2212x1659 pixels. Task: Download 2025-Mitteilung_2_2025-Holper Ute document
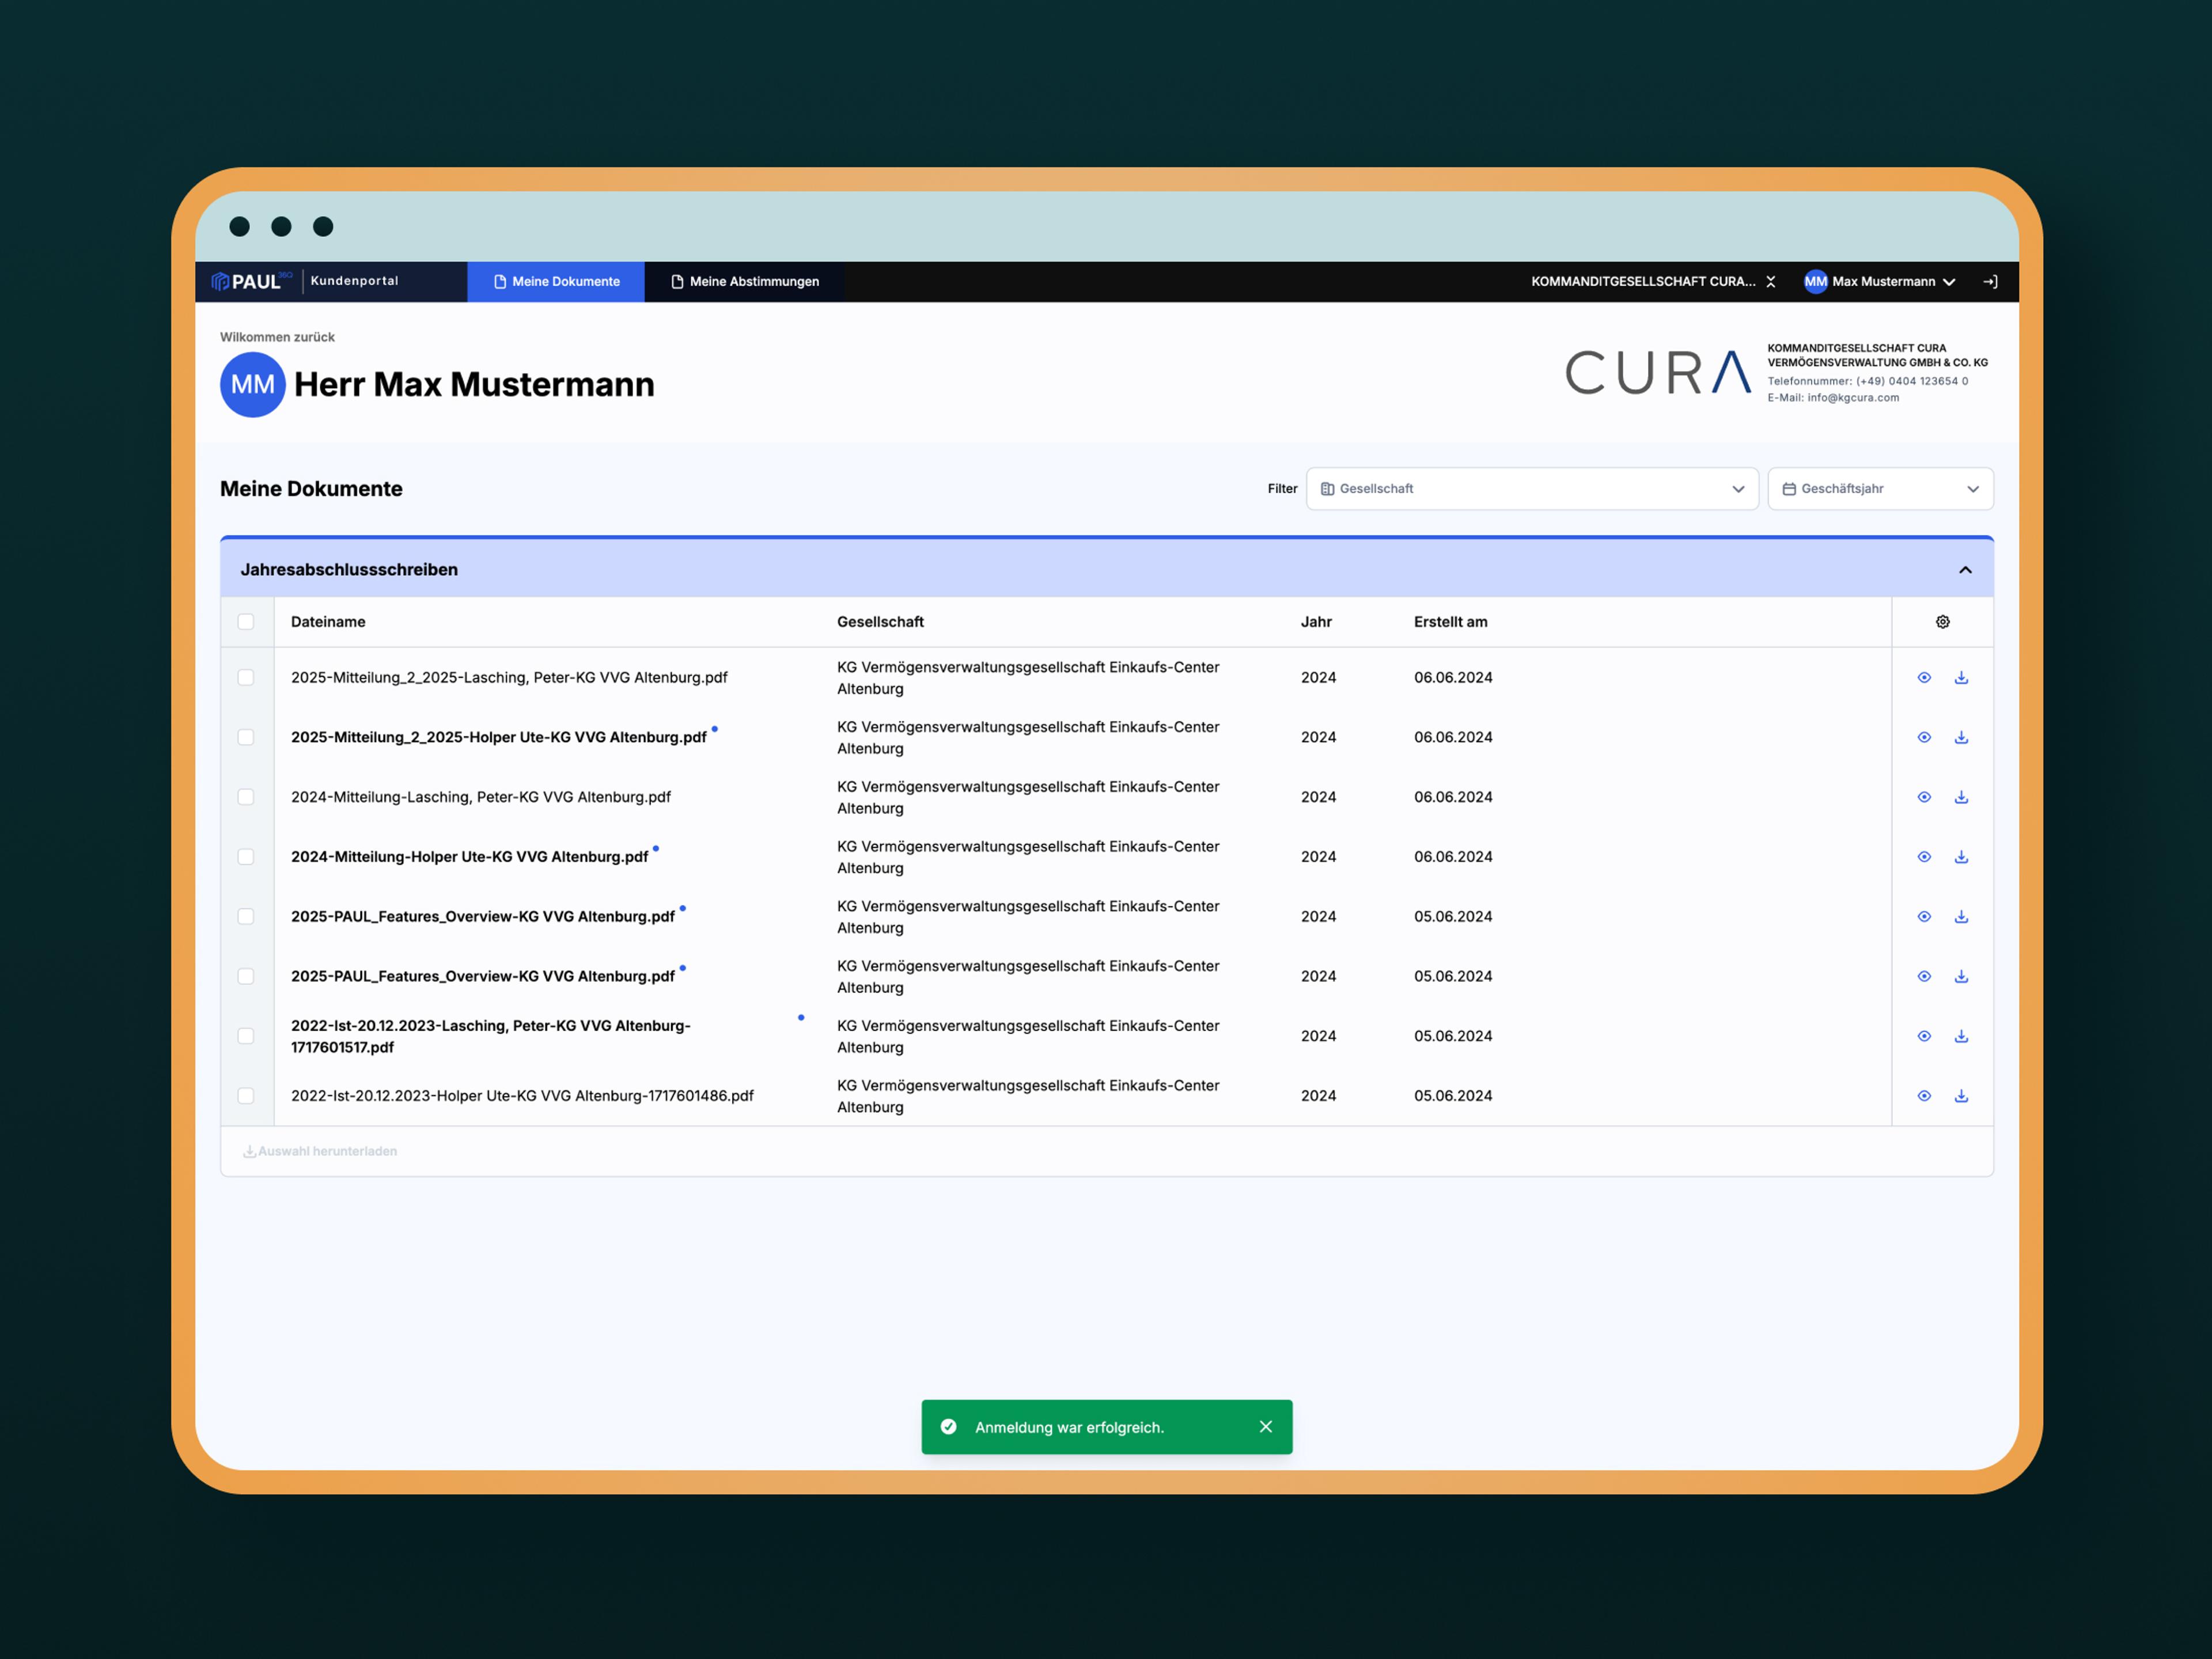click(1961, 738)
